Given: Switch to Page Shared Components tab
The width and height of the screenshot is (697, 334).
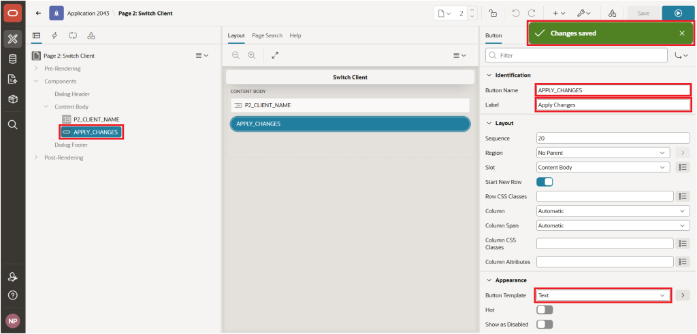Looking at the screenshot, I should (x=91, y=35).
